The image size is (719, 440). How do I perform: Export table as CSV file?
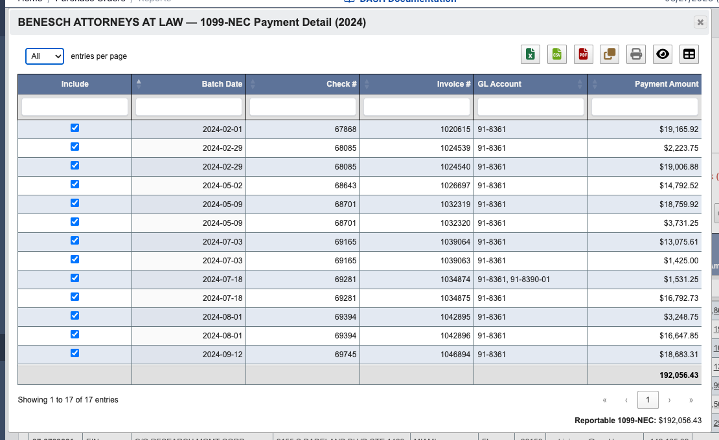(556, 54)
